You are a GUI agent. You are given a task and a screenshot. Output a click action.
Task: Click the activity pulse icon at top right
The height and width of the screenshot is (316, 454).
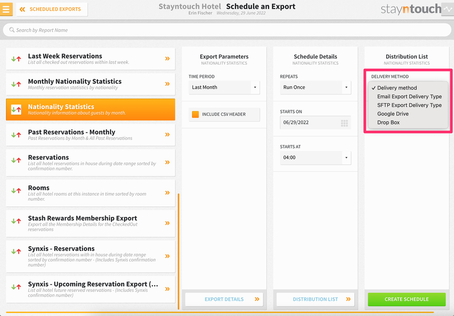pyautogui.click(x=448, y=9)
